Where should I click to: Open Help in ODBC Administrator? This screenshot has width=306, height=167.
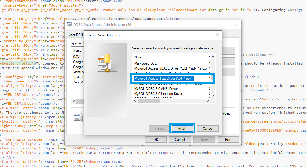tap(228, 139)
